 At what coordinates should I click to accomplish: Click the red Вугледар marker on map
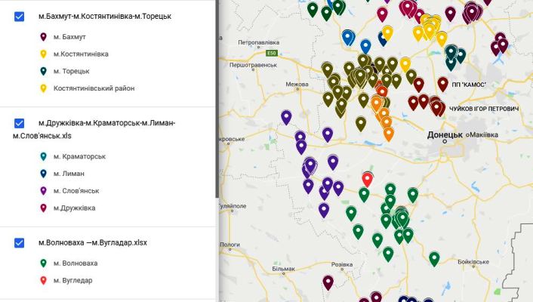[x=367, y=179]
